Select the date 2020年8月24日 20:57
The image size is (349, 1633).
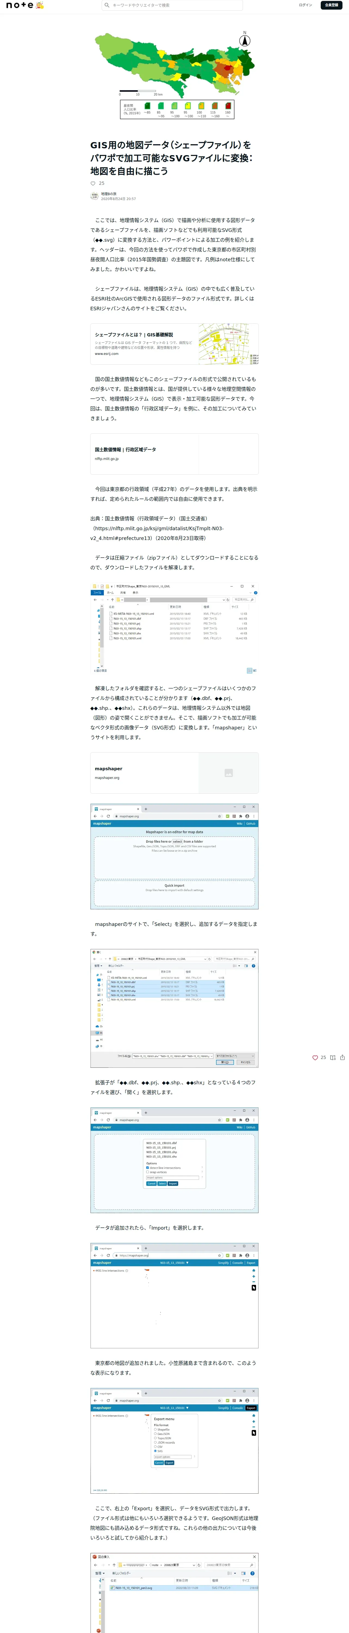click(119, 199)
